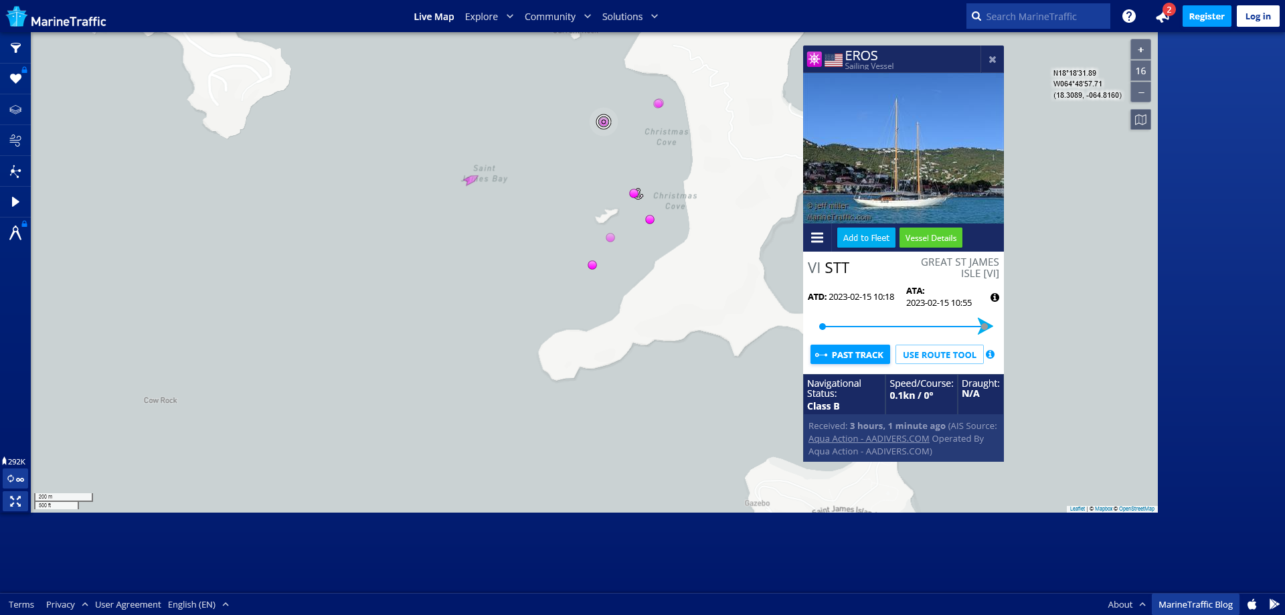Click the zoom level 16 indicator
The height and width of the screenshot is (615, 1285).
tap(1141, 71)
